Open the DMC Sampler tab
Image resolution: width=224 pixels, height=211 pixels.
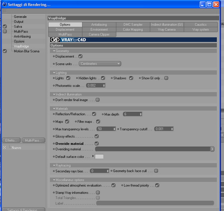pyautogui.click(x=133, y=25)
